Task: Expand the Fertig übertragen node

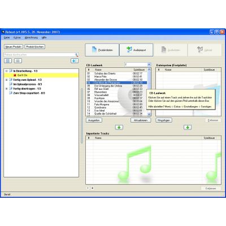Action: point(7,89)
